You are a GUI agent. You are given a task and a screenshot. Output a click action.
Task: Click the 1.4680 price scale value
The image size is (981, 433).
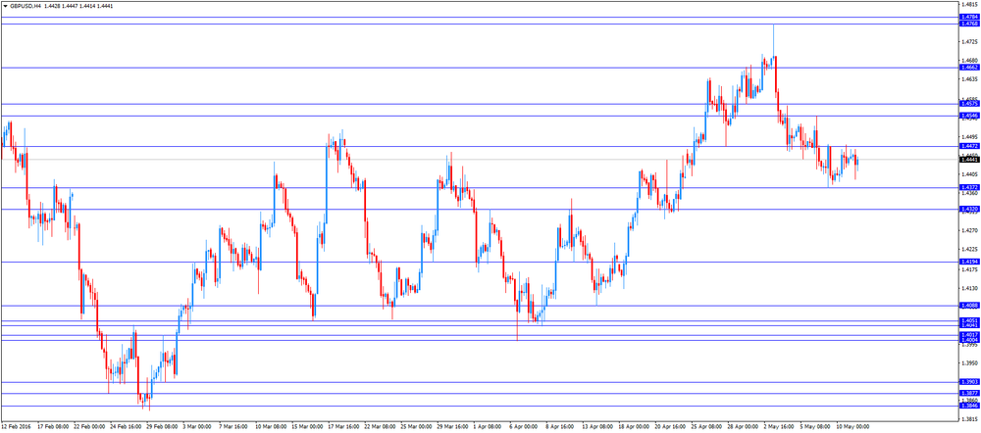(968, 61)
